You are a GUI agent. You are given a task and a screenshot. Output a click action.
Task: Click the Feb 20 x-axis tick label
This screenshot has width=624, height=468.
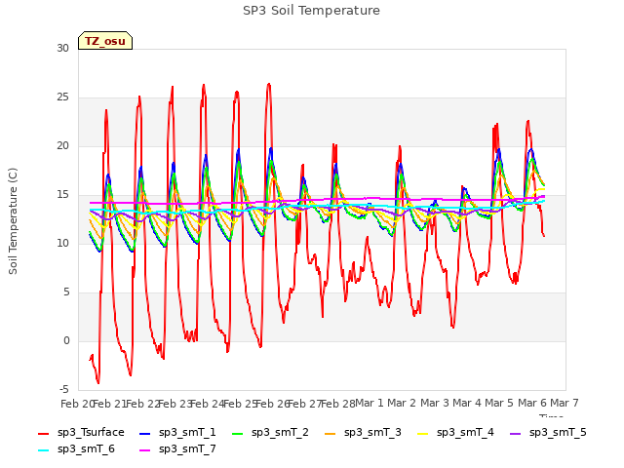pos(77,404)
